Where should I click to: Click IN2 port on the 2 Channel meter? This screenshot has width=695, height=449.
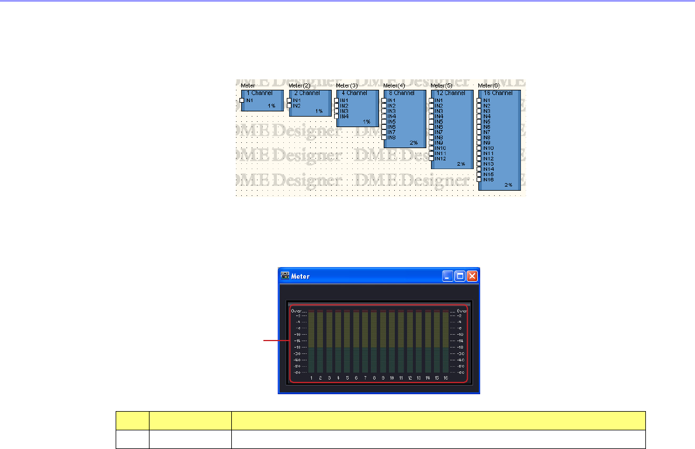tap(290, 106)
